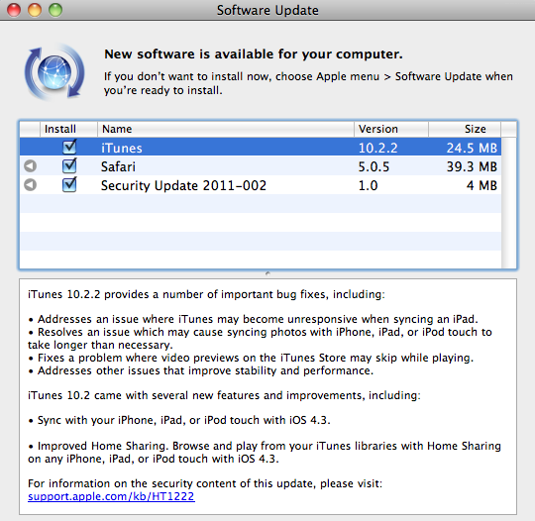Image resolution: width=535 pixels, height=521 pixels.
Task: Sort updates by the Size column header
Action: (x=465, y=129)
